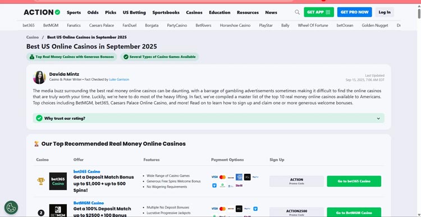
Task: Click the Last Updated Sep 15, 2025 text
Action: pos(365,78)
